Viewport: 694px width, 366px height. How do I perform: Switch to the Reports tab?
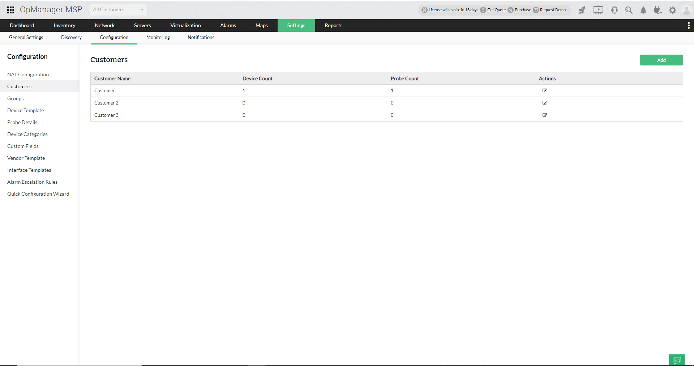tap(333, 25)
